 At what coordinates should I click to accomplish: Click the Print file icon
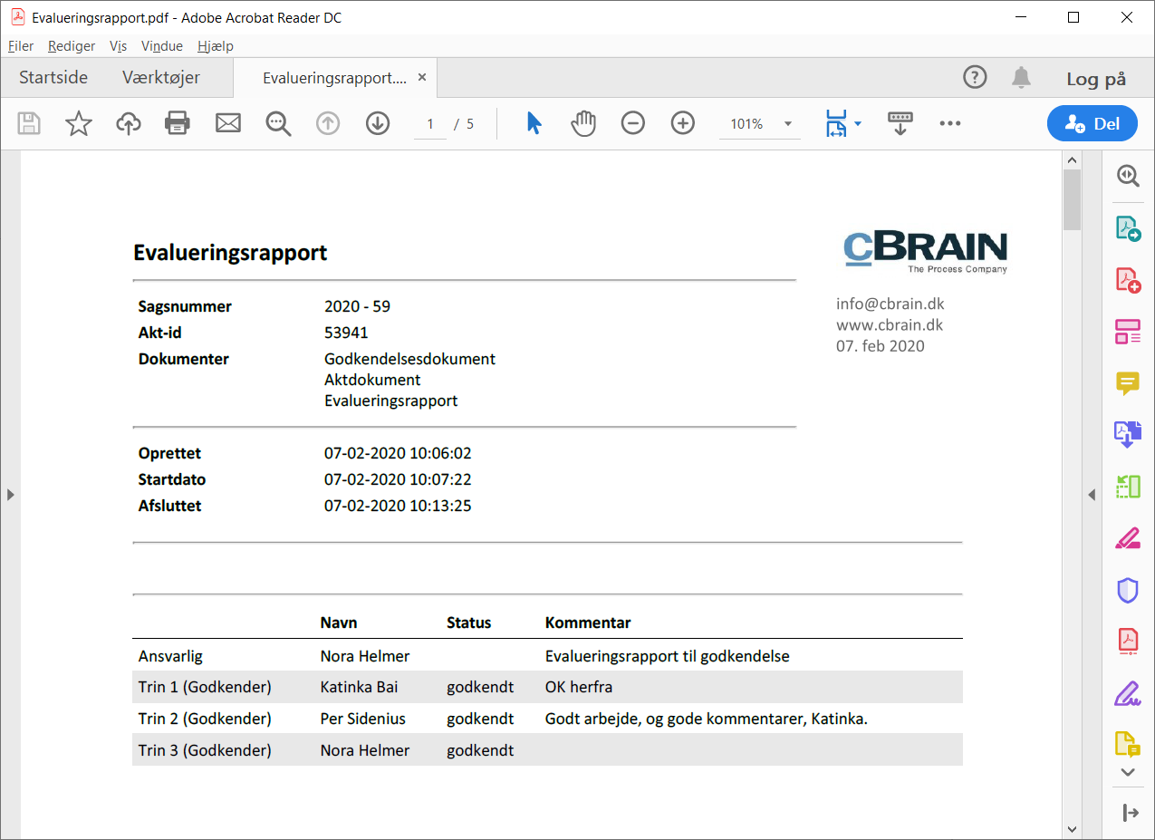(178, 123)
